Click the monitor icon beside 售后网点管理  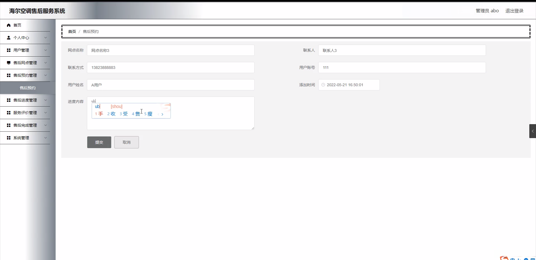[x=9, y=63]
